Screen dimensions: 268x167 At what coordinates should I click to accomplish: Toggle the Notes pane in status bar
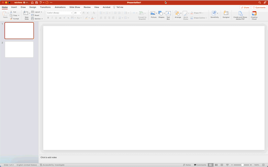187,165
